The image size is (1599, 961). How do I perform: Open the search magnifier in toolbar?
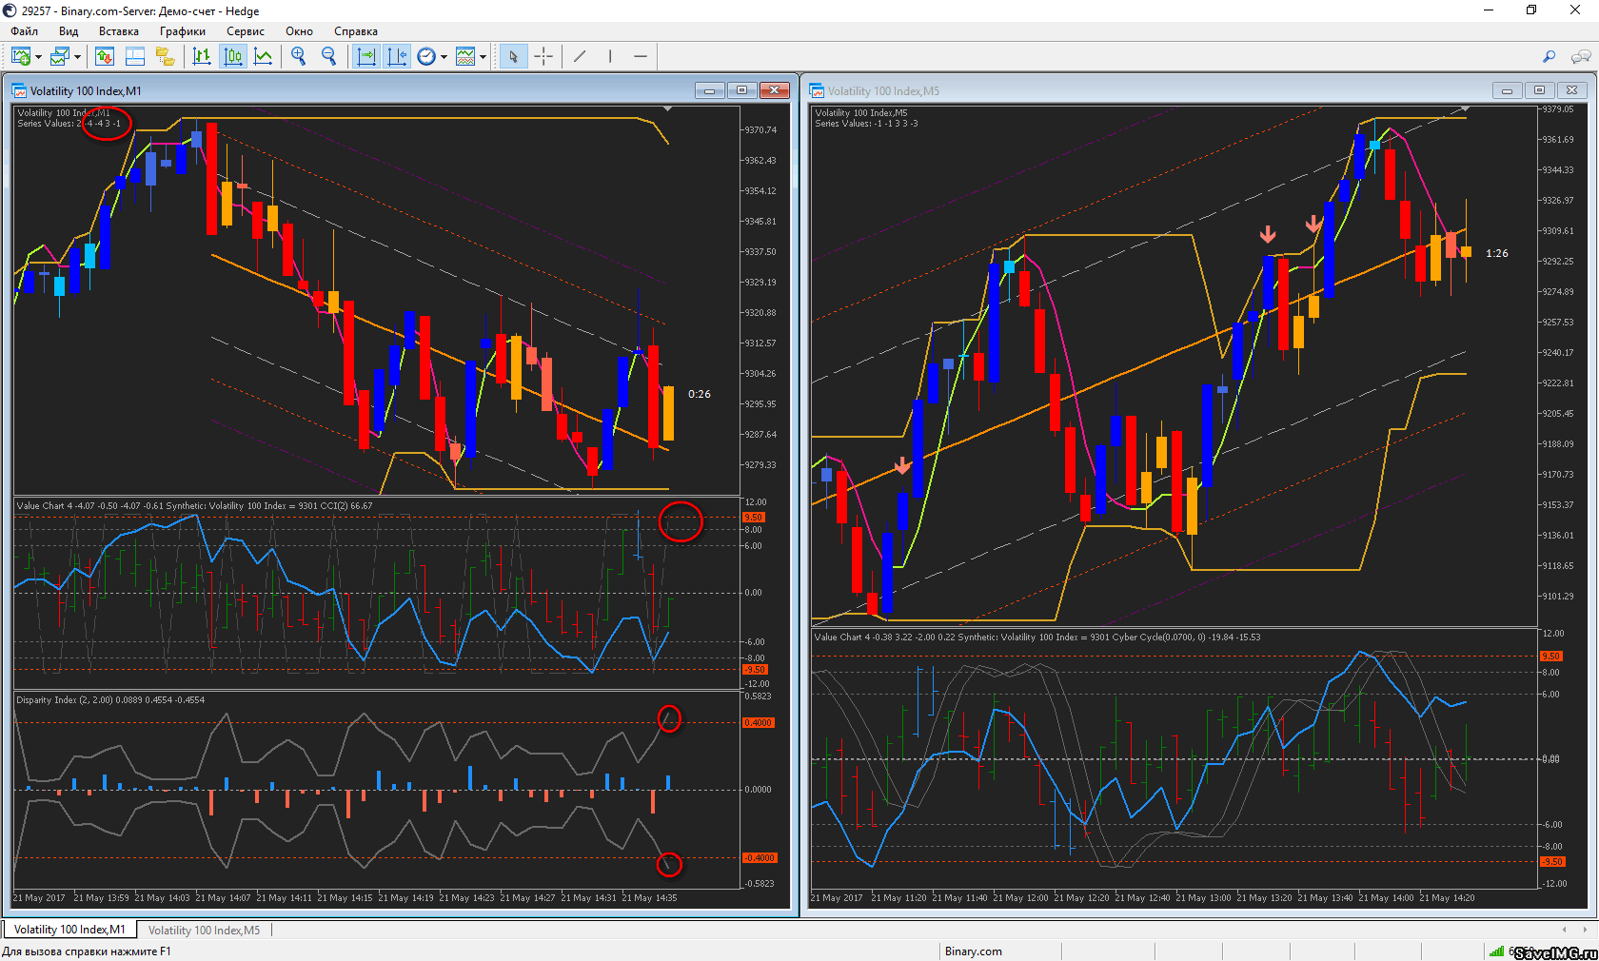[1549, 57]
